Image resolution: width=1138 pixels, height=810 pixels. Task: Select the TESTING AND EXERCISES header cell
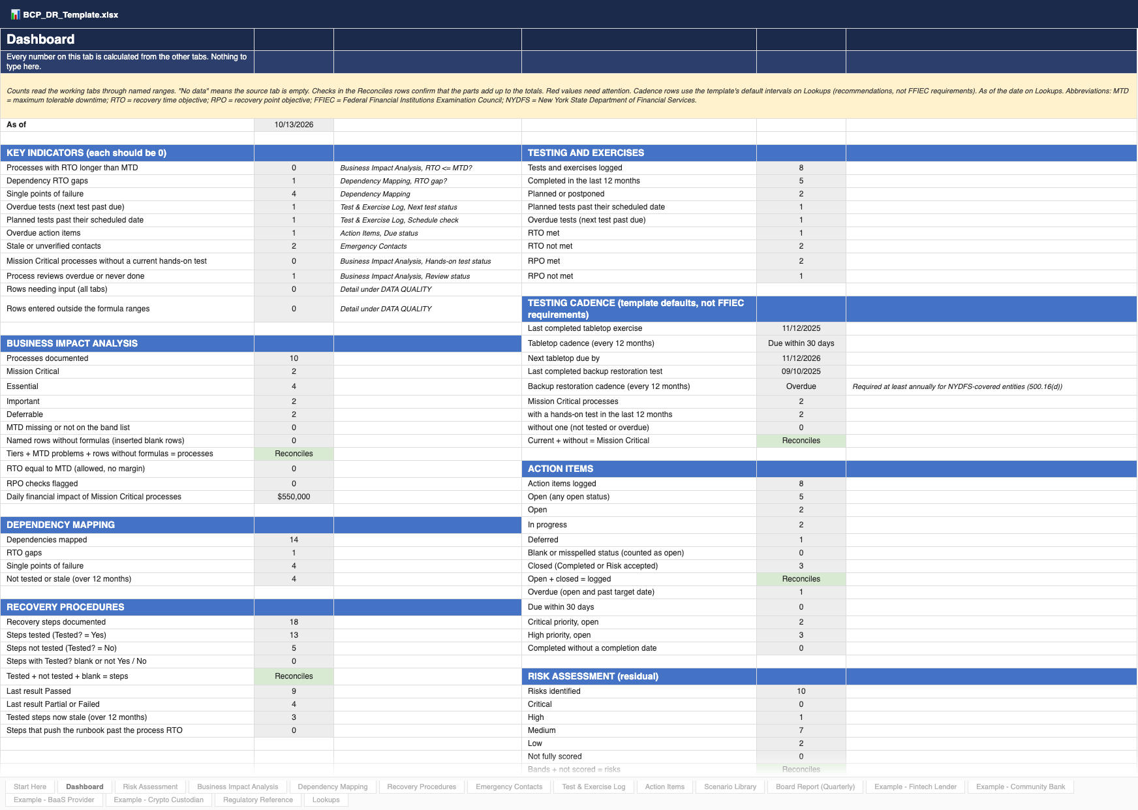click(x=639, y=153)
